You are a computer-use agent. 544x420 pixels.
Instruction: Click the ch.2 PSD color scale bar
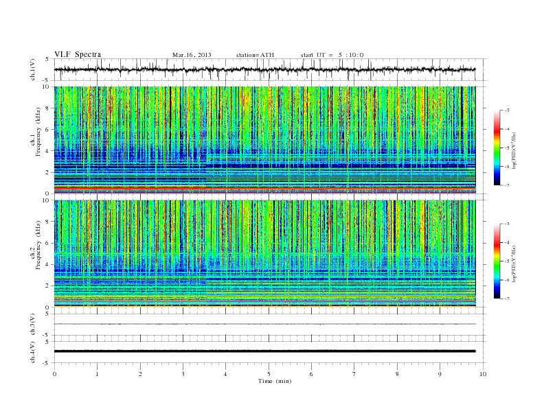[x=497, y=261]
